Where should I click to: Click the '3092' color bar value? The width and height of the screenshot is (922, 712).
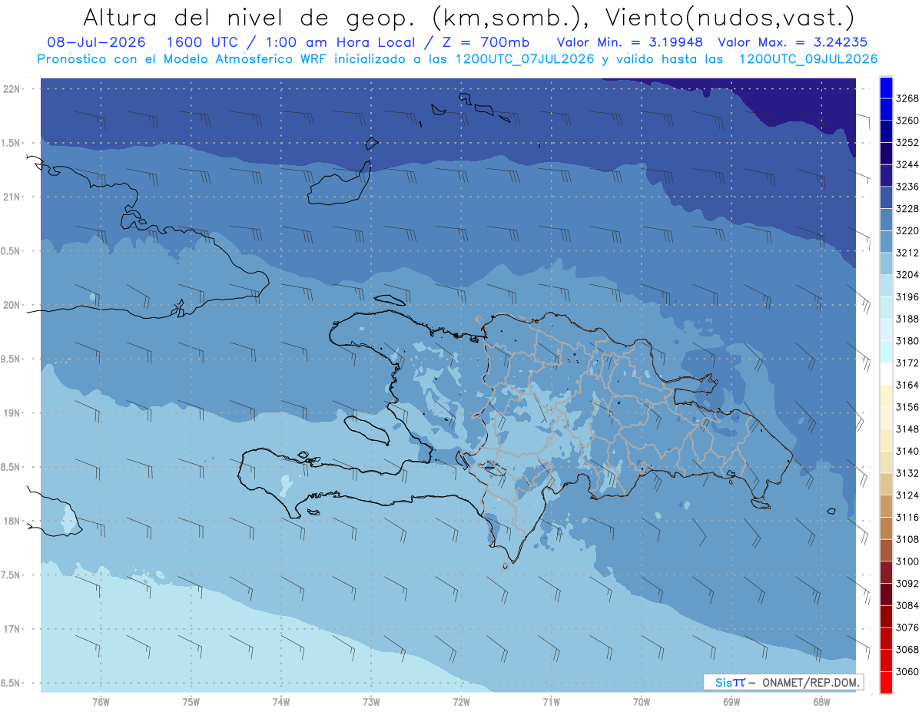click(x=907, y=583)
